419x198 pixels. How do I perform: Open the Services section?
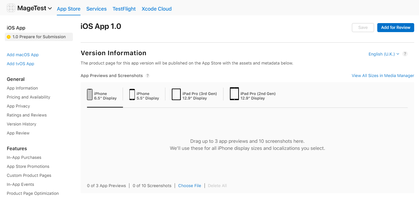pos(96,9)
